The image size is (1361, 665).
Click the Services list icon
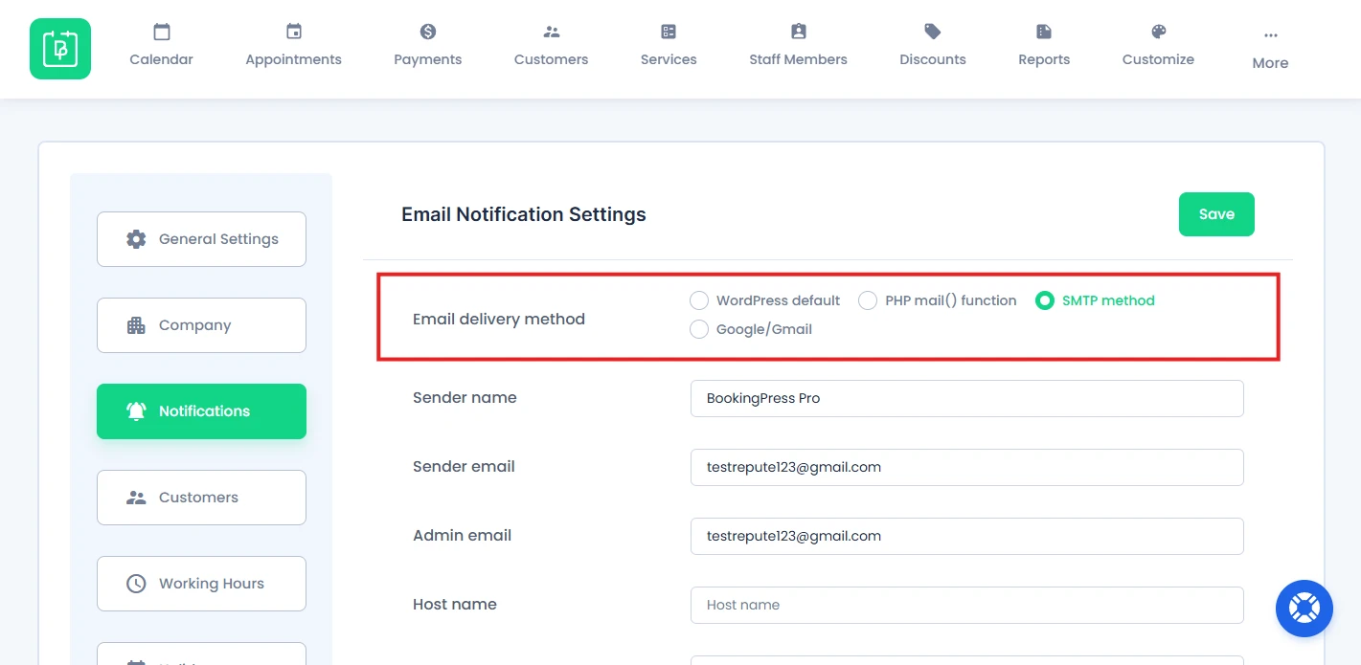coord(669,32)
